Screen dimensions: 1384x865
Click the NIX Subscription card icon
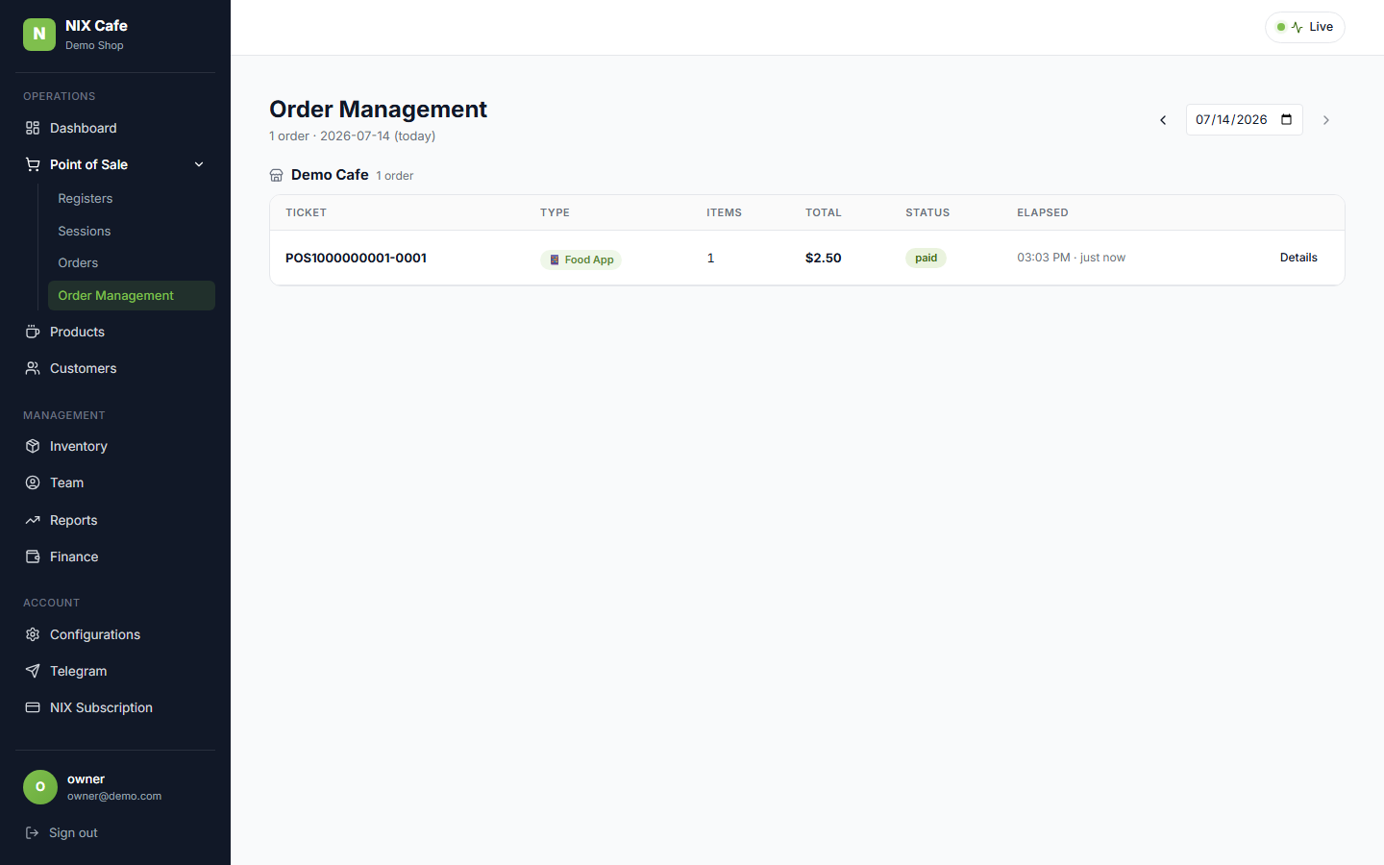pos(33,707)
